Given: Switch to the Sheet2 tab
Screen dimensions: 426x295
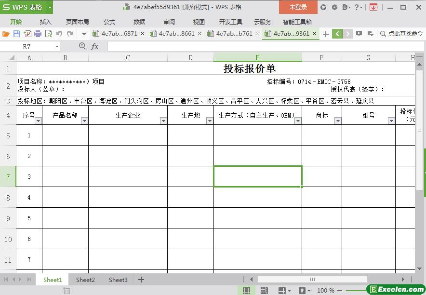Looking at the screenshot, I should pyautogui.click(x=85, y=280).
